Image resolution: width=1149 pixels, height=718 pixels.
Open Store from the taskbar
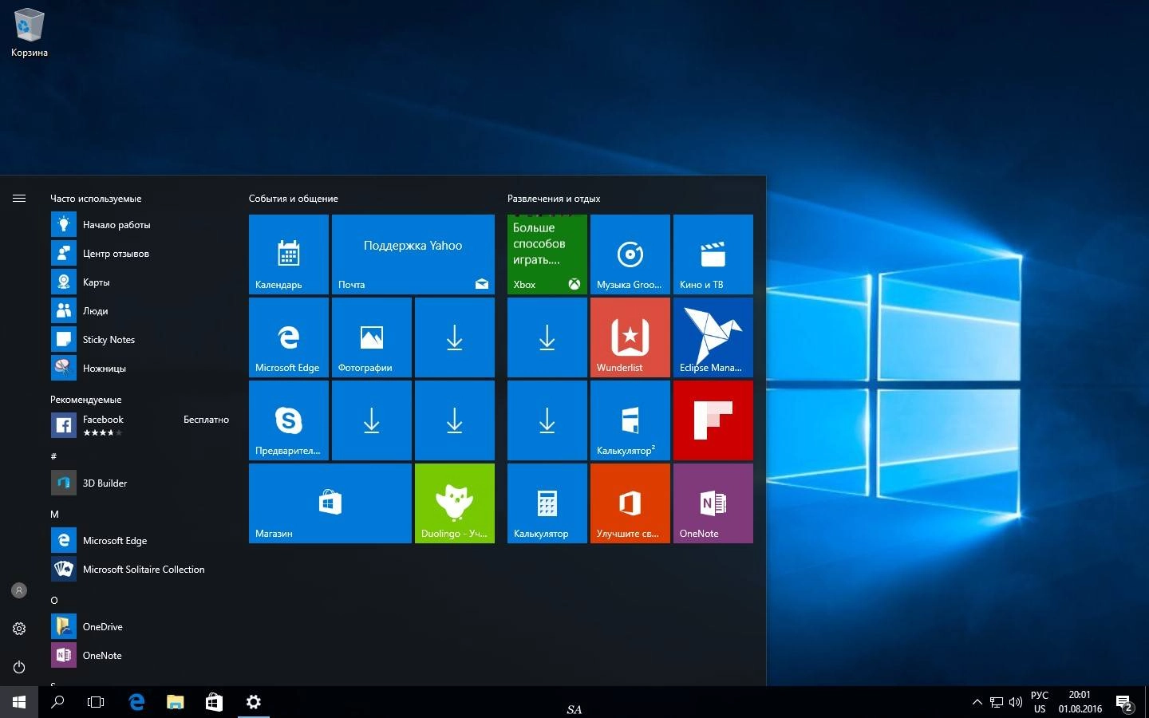coord(214,702)
